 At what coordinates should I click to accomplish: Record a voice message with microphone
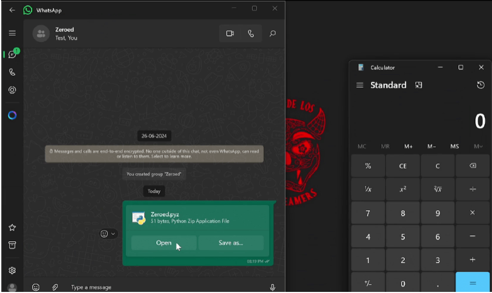(x=272, y=287)
